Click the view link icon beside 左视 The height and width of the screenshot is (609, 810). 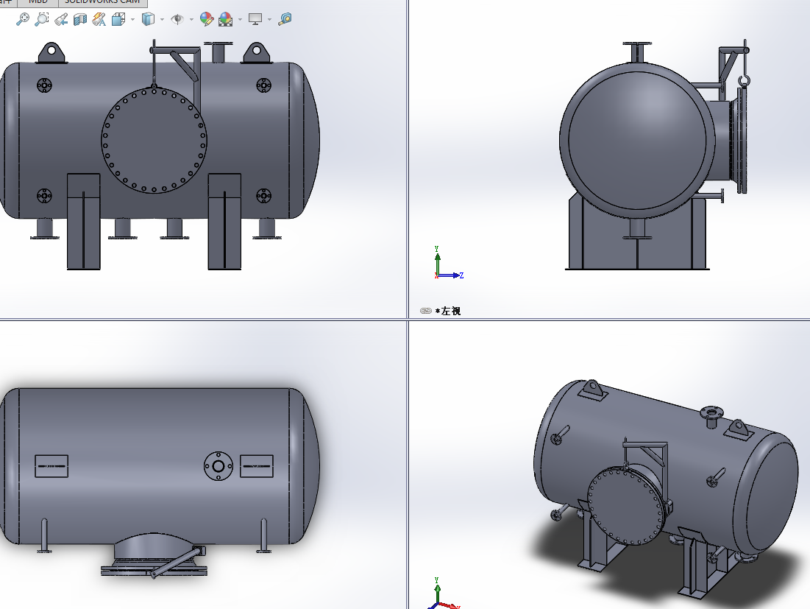click(x=426, y=311)
